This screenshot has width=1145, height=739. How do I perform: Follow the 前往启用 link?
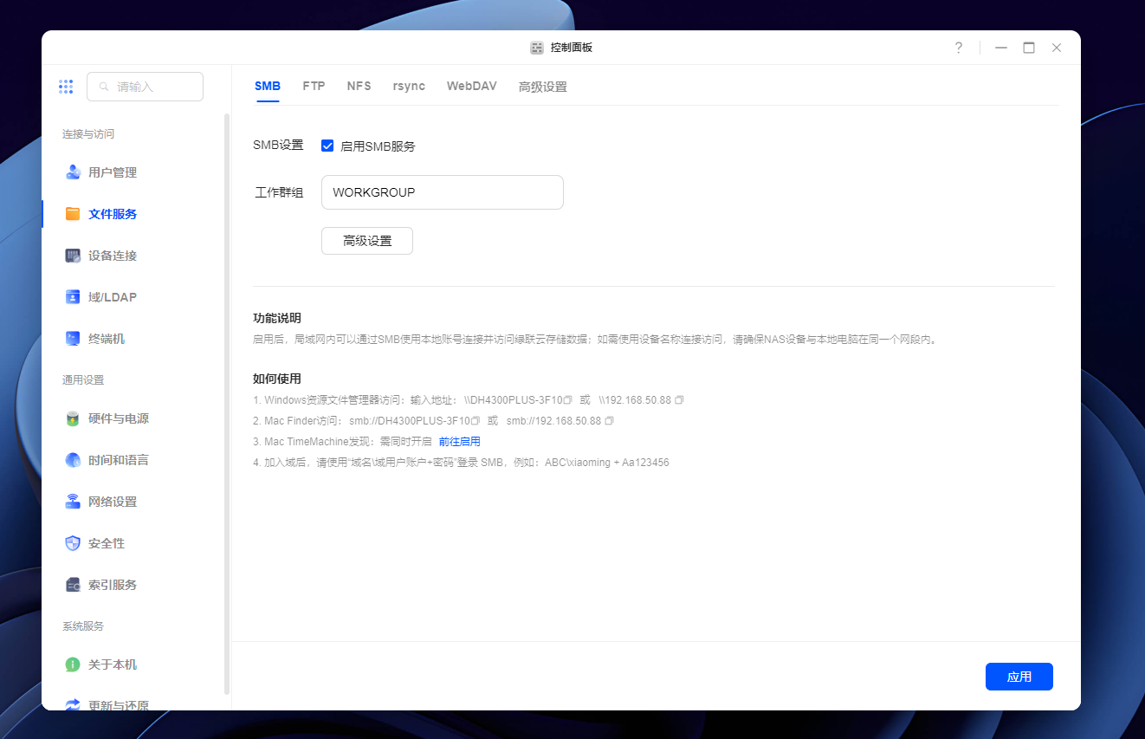(x=460, y=442)
